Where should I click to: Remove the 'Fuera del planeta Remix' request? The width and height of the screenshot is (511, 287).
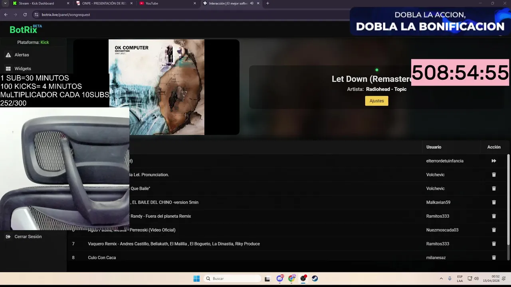click(x=494, y=216)
